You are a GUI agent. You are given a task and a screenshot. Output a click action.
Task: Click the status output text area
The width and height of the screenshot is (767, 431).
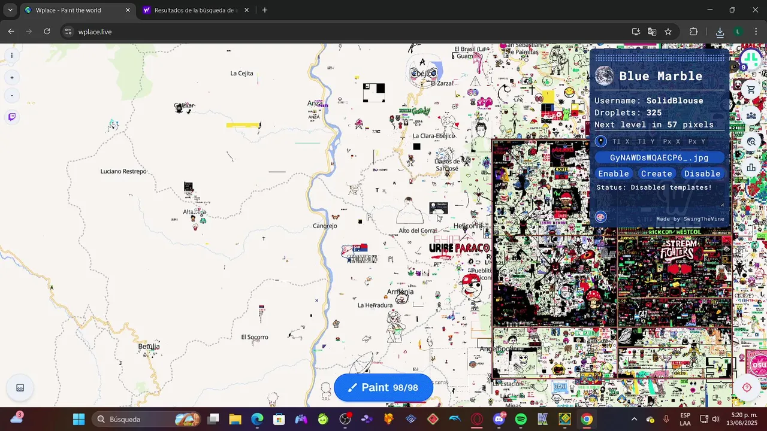(x=659, y=195)
